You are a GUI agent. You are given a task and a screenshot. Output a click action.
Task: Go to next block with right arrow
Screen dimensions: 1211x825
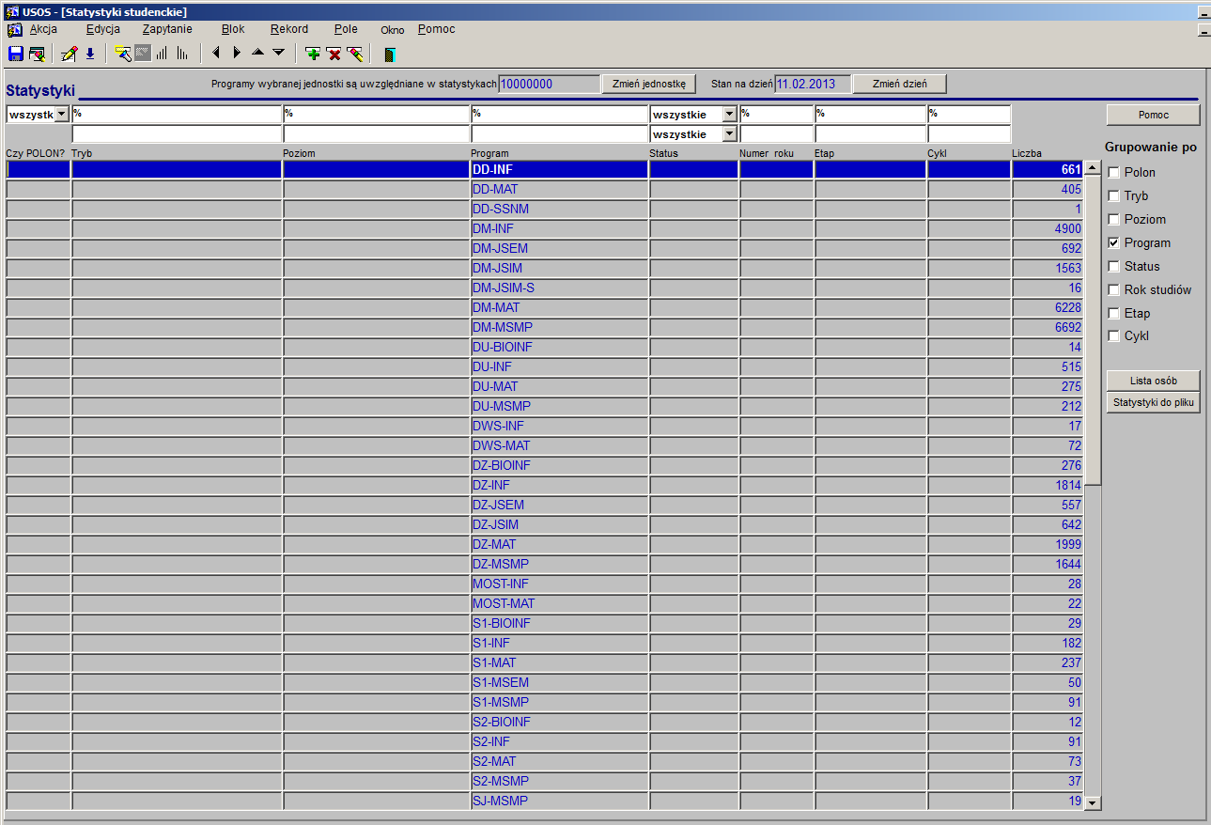pos(237,53)
